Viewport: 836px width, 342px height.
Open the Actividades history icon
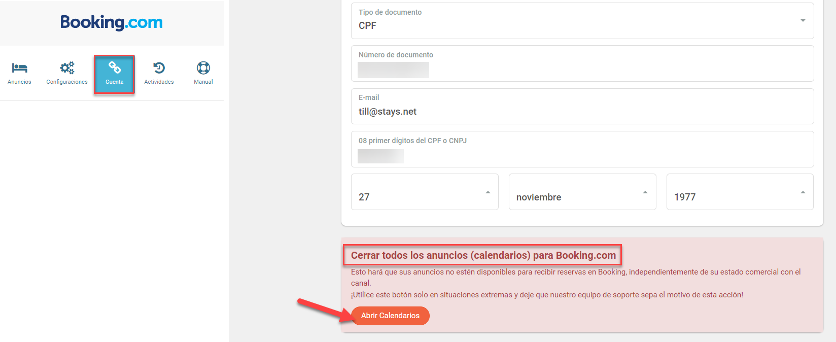coord(159,68)
